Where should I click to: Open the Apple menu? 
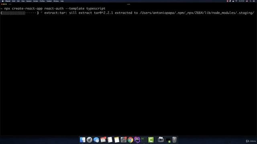[x=3, y=1]
